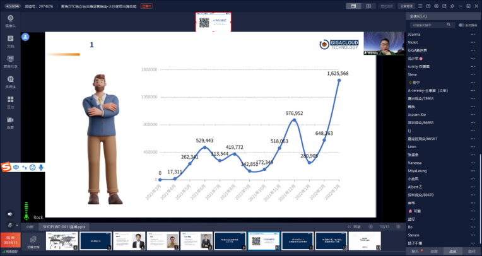Open slide thumbnail 9
The height and width of the screenshot is (256, 482).
(230, 241)
